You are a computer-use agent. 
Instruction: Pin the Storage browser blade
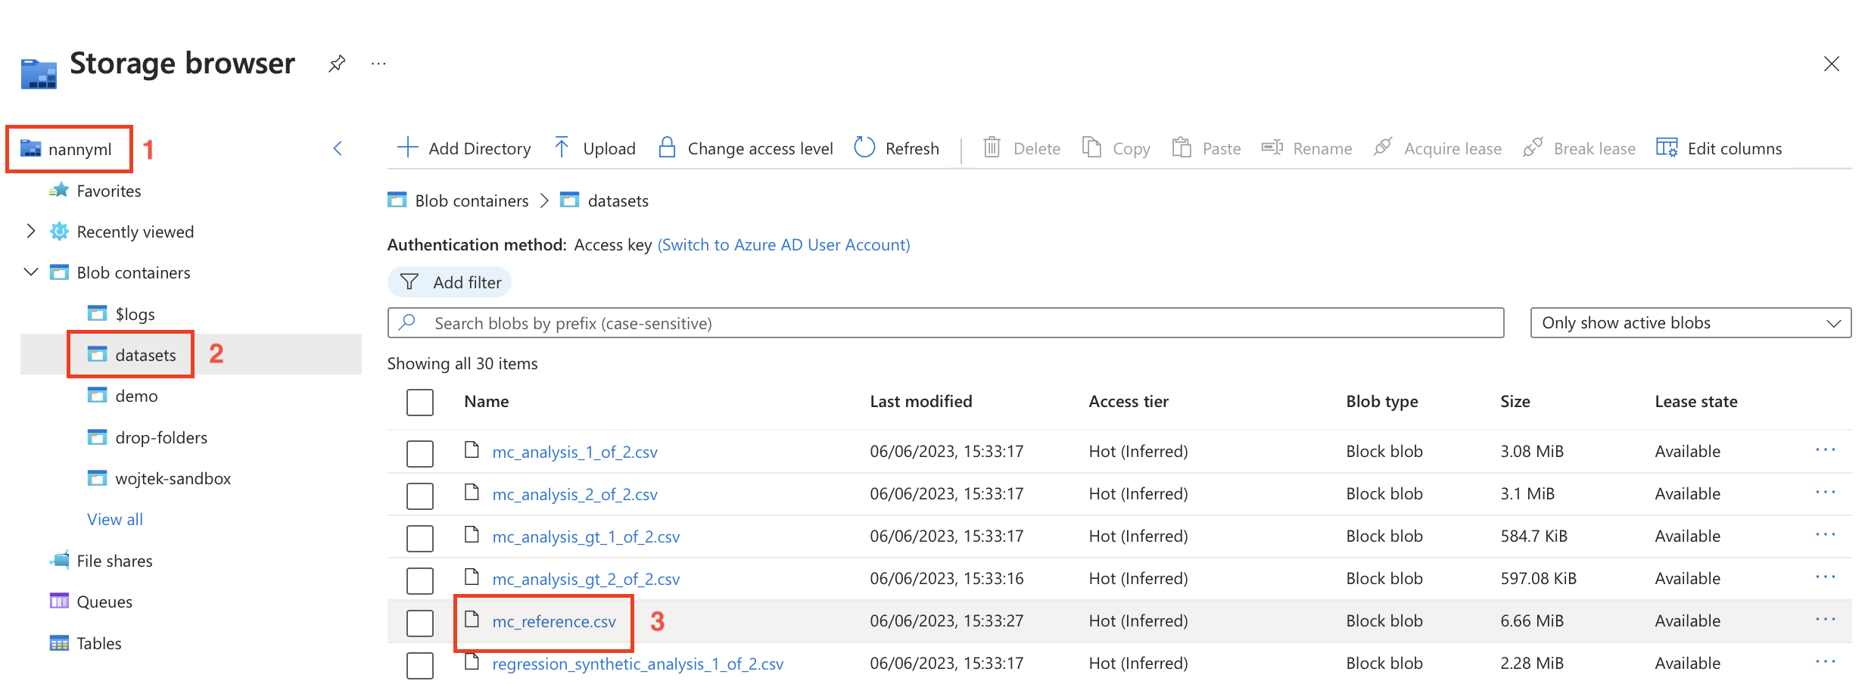pyautogui.click(x=337, y=64)
